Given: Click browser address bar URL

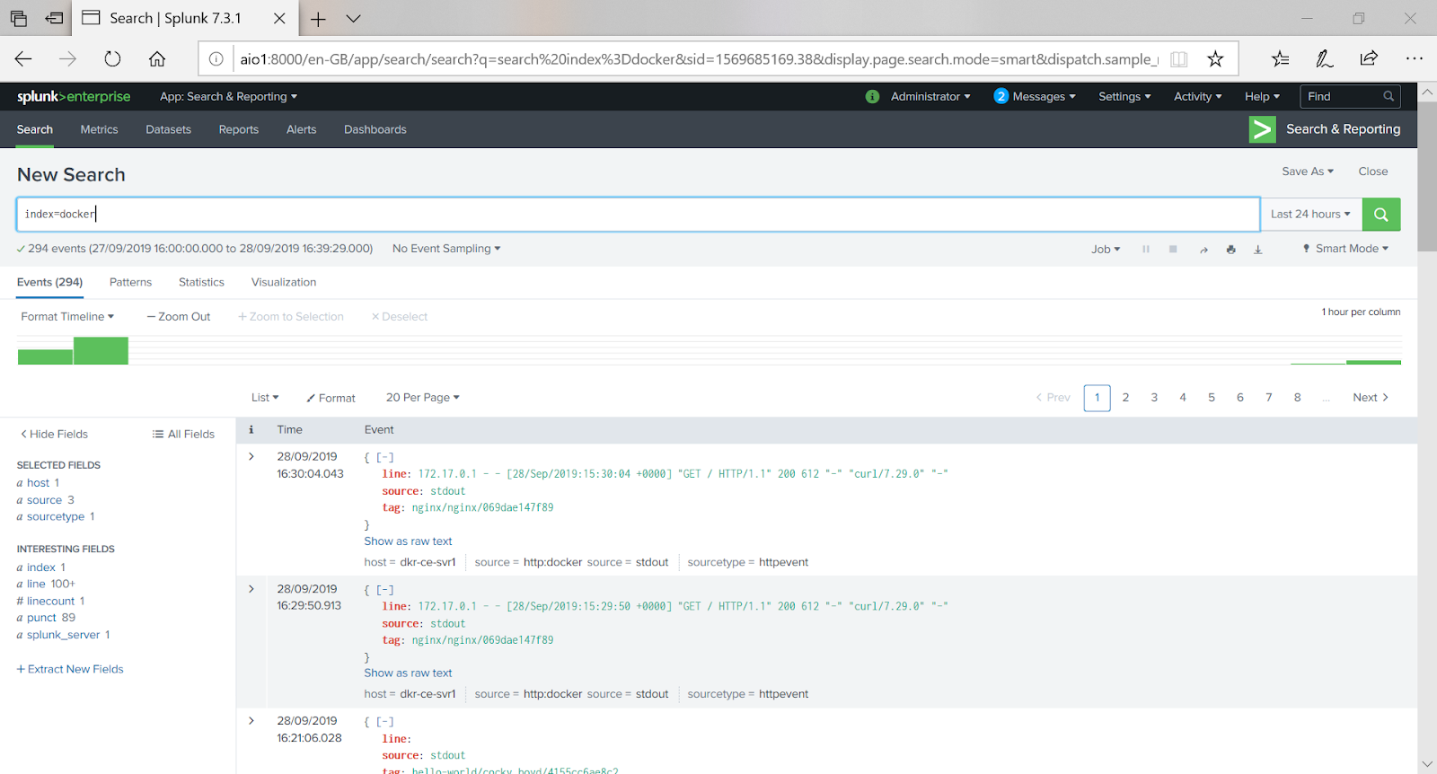Looking at the screenshot, I should coord(699,59).
